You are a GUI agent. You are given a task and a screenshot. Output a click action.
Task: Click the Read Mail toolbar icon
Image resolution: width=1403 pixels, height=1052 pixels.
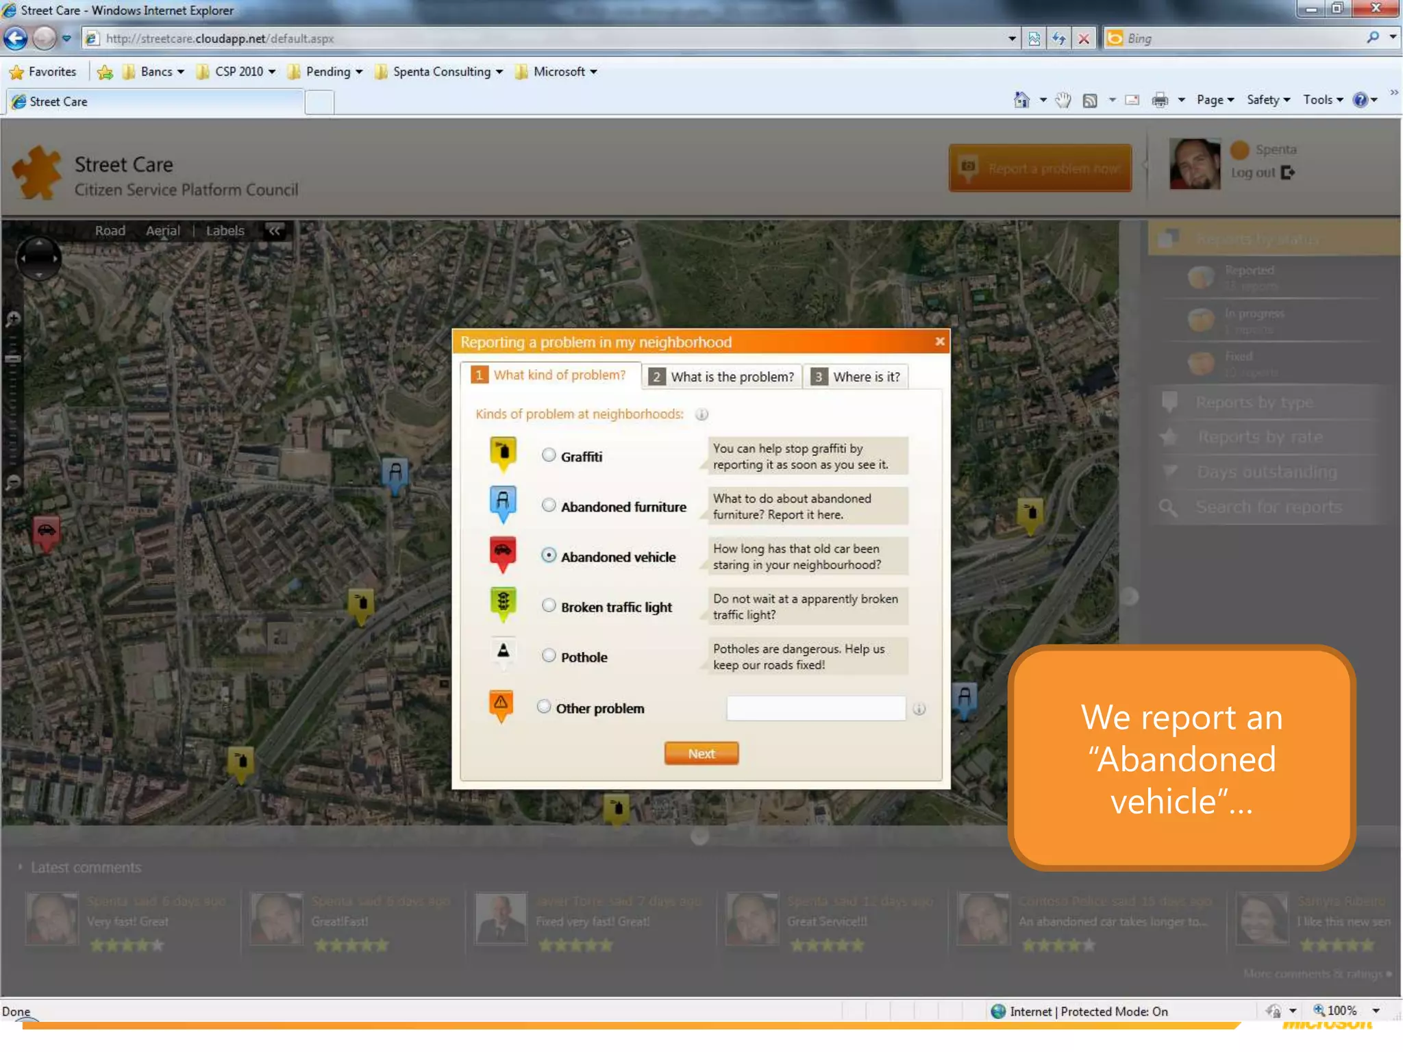tap(1132, 100)
